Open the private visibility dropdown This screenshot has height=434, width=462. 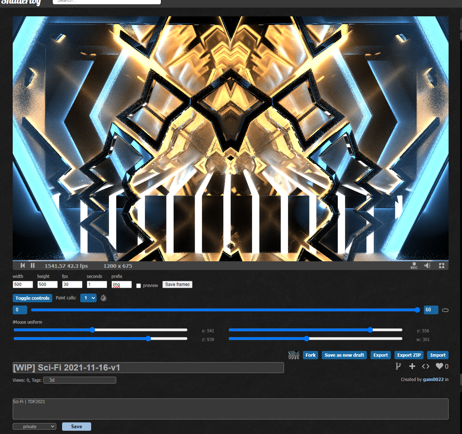click(35, 426)
